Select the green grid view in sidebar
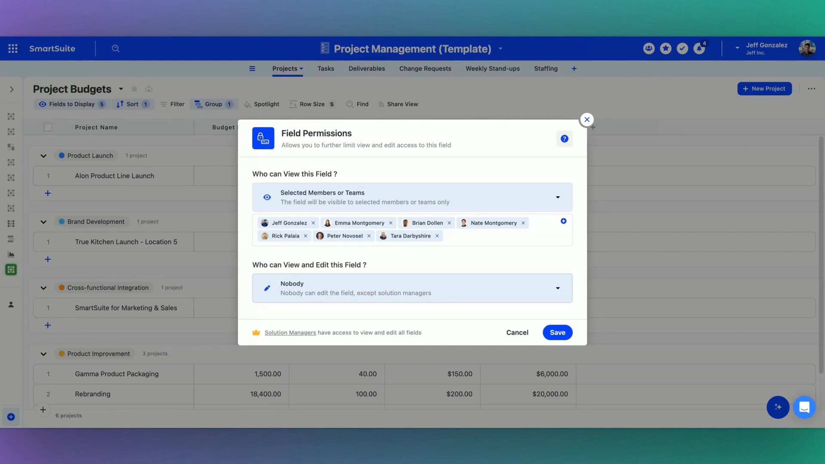 (11, 270)
